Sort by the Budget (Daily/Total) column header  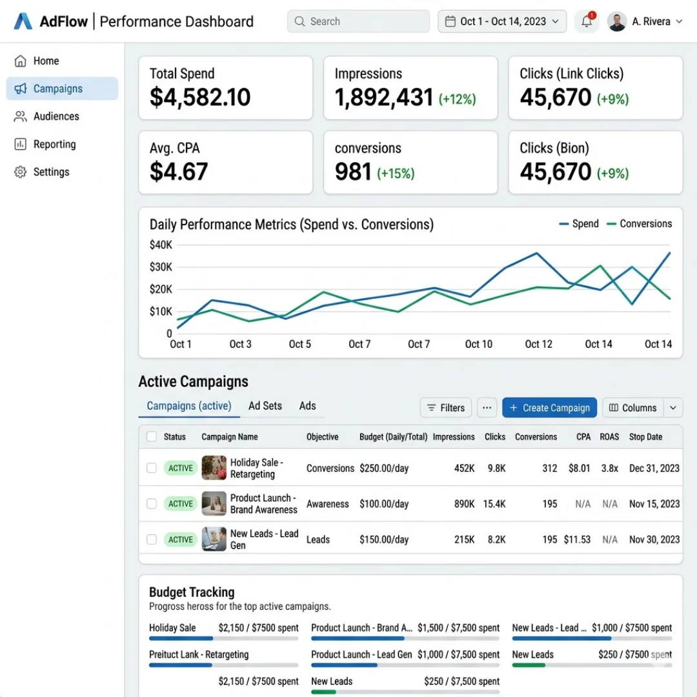[394, 436]
